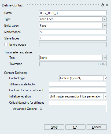
Task: Click the OK button
Action: click(75, 127)
